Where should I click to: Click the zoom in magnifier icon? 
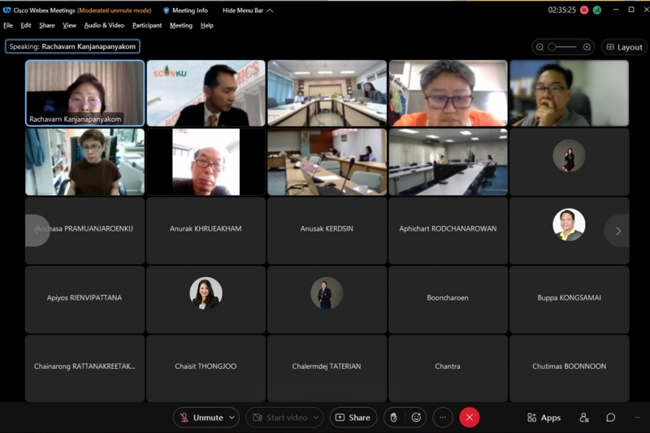587,47
